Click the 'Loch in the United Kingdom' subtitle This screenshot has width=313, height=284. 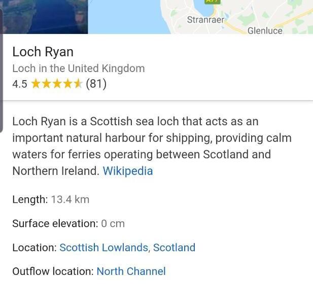(x=78, y=68)
